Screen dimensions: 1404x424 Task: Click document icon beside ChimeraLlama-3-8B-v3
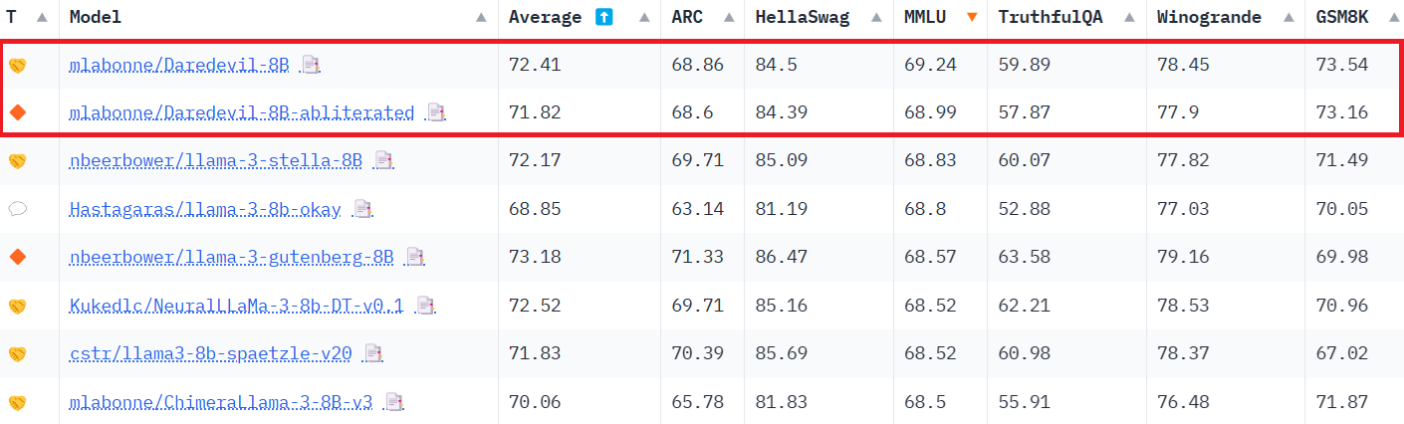[394, 402]
